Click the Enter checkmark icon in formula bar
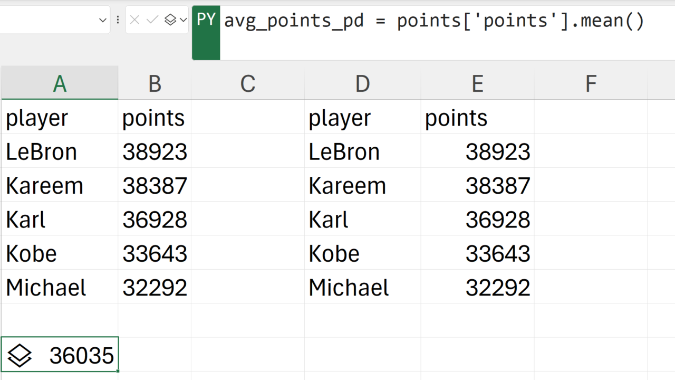 152,20
